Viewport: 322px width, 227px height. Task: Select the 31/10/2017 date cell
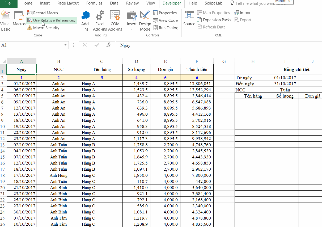click(x=285, y=84)
